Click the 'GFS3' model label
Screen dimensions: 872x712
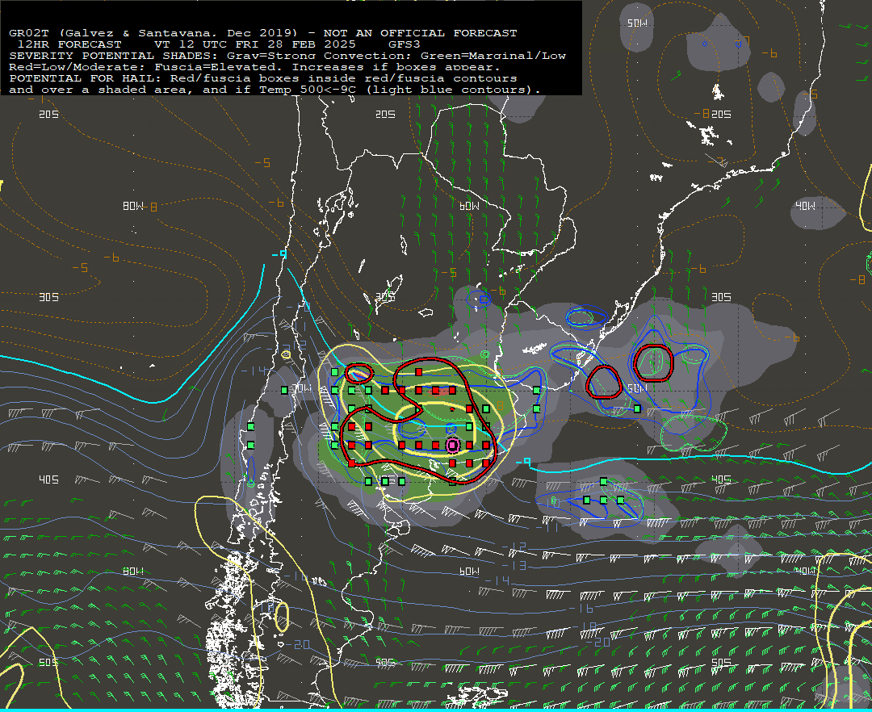(404, 44)
